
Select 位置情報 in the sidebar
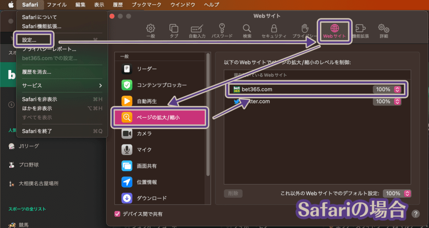point(160,182)
